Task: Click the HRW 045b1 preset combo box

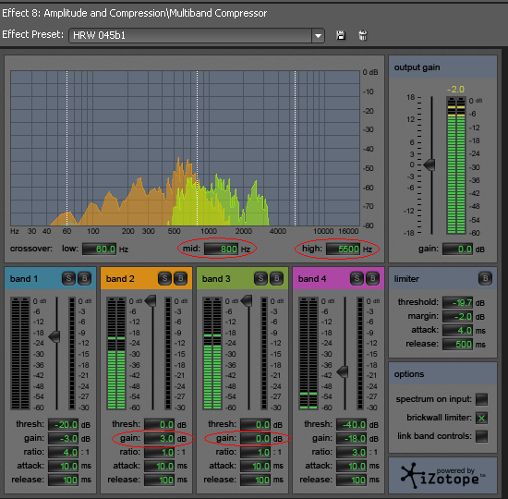Action: (197, 35)
